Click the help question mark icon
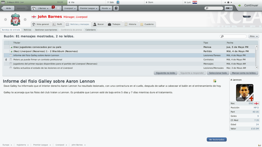 tap(116, 8)
